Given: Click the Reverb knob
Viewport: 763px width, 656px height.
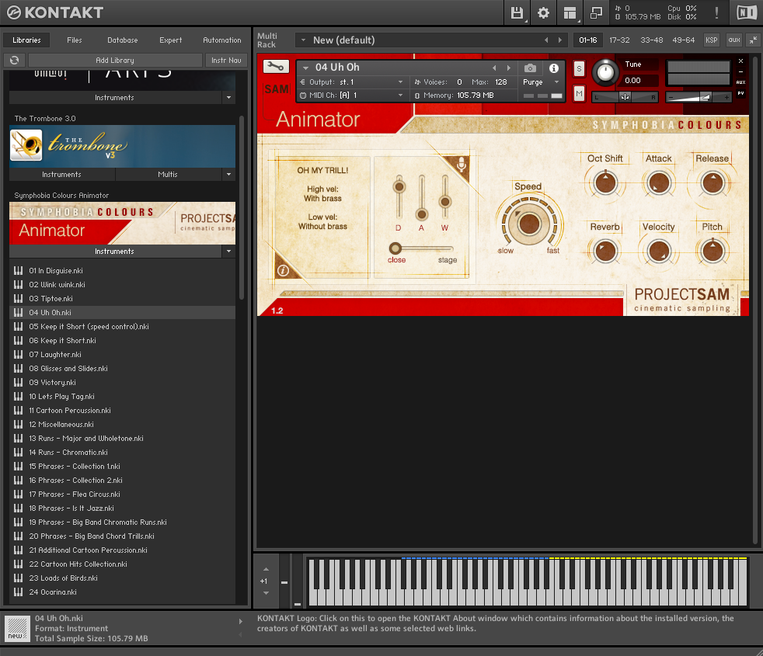Looking at the screenshot, I should coord(604,252).
